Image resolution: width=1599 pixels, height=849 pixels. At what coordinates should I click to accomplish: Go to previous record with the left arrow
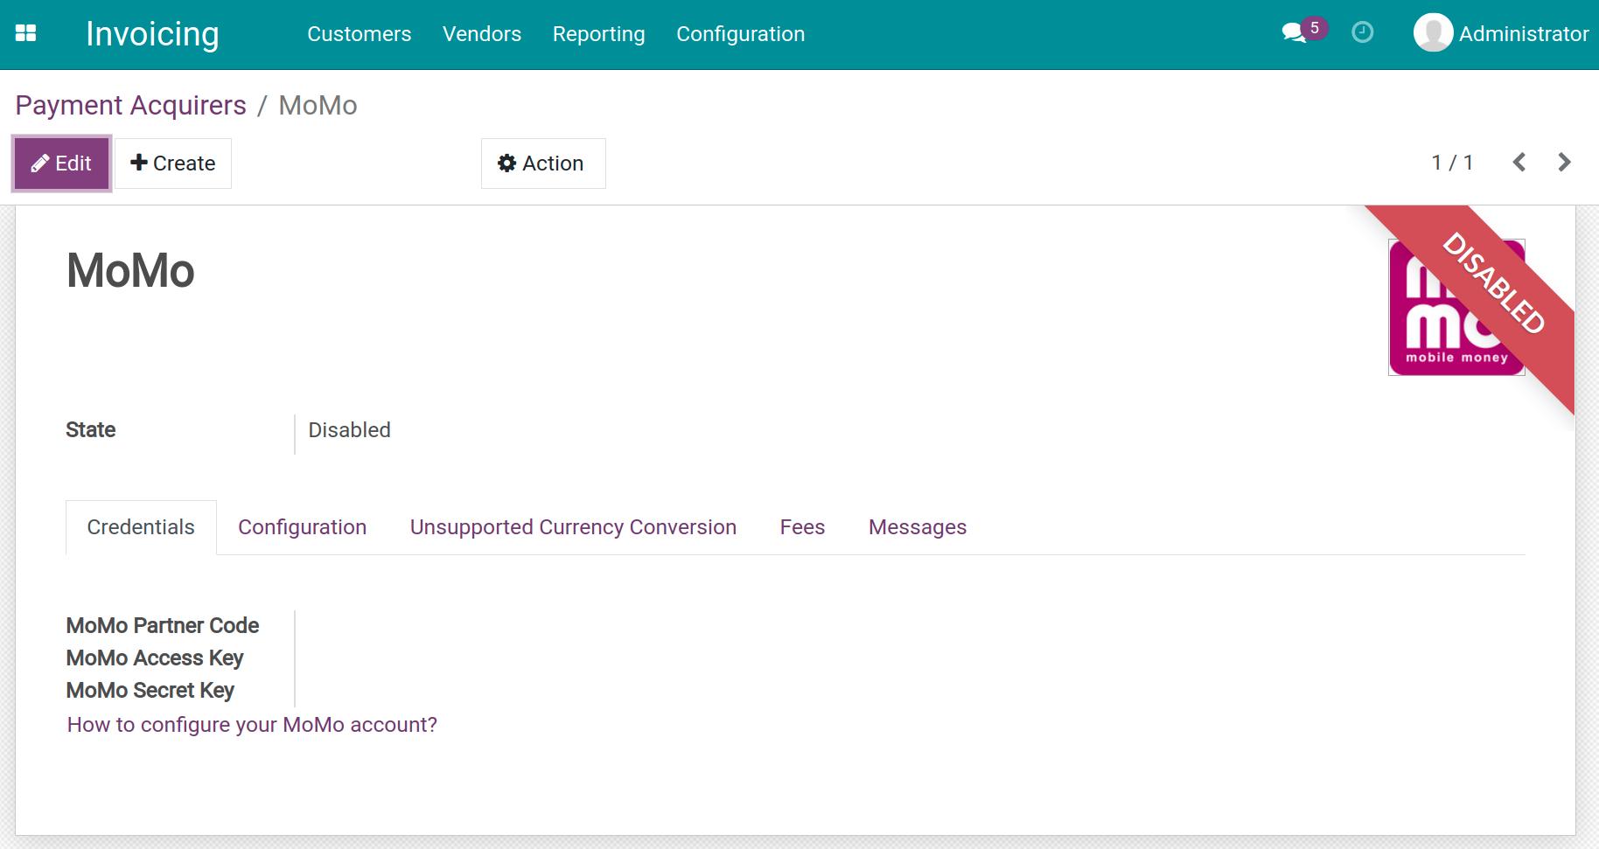[1519, 162]
